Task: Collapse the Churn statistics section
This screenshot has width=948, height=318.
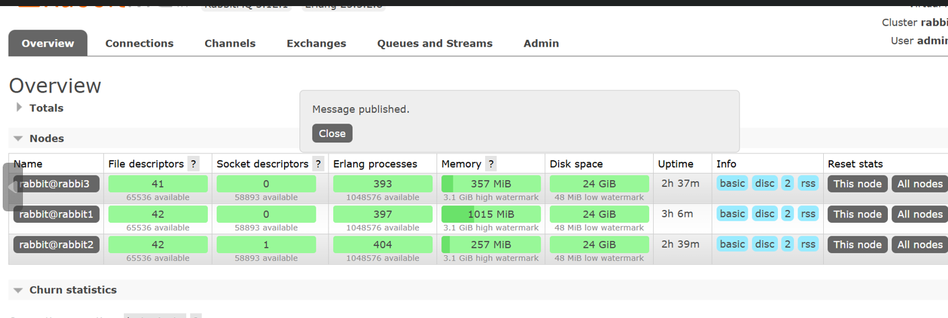Action: click(65, 290)
